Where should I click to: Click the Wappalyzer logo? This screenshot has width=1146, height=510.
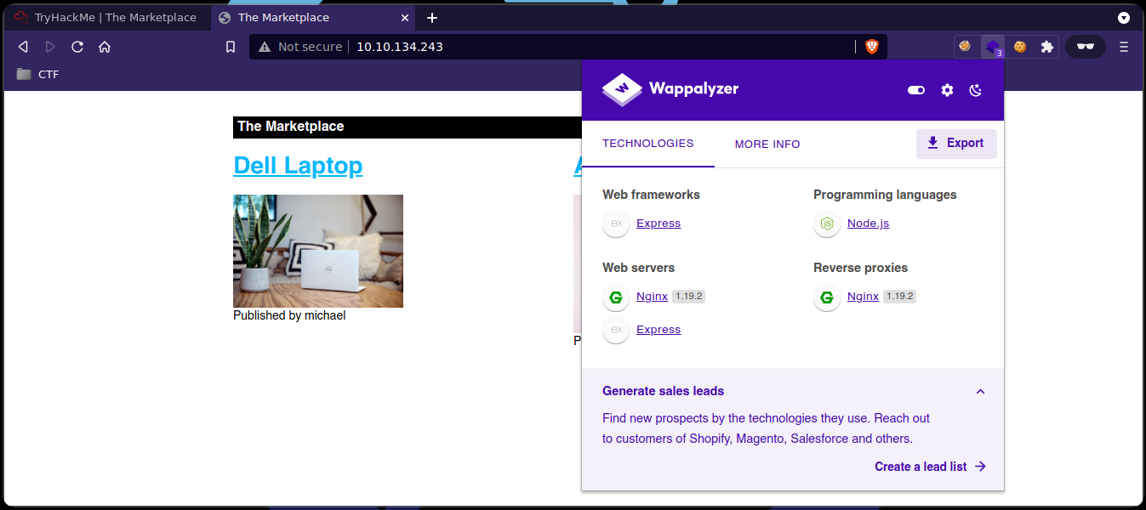click(x=670, y=88)
